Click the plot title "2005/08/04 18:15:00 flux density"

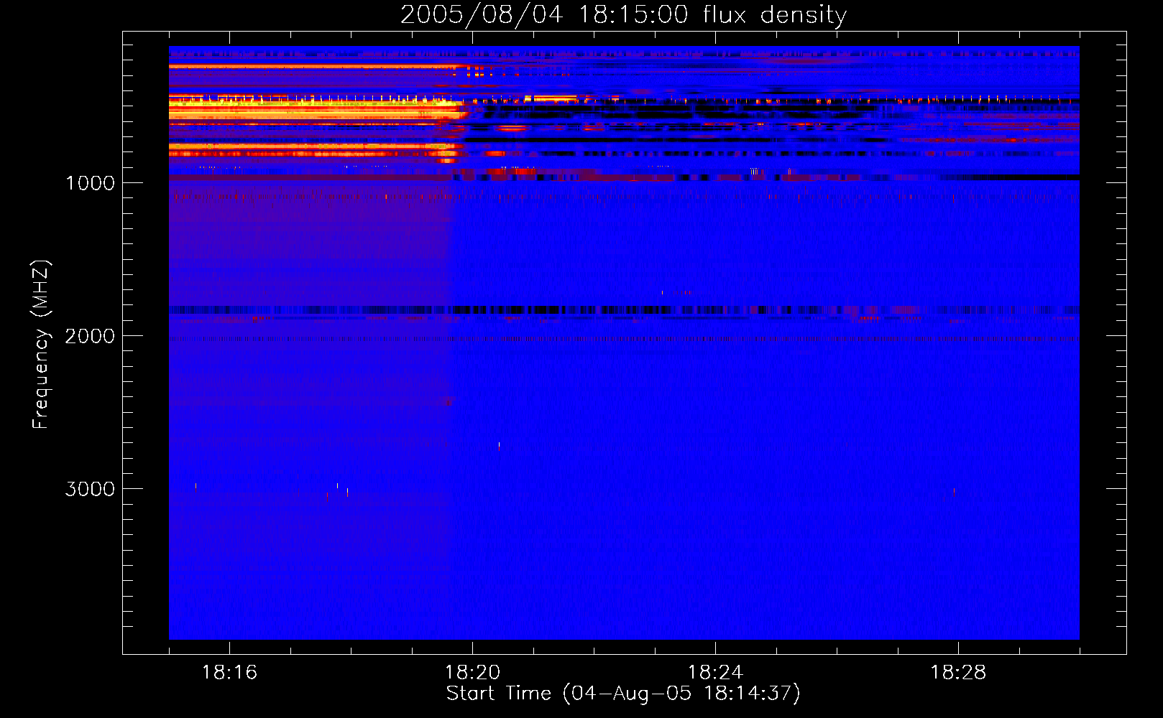[x=623, y=15]
